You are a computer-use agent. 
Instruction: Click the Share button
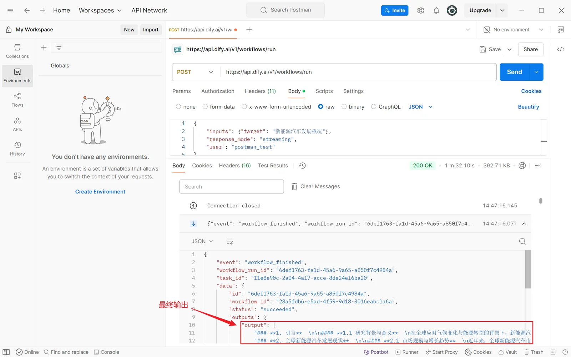[x=531, y=49]
